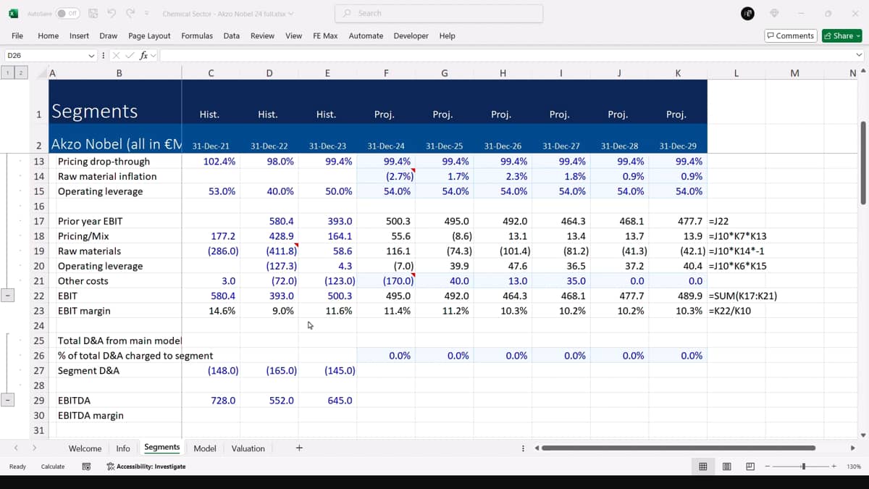Open Customize Quick Access Toolbar dropdown
869x489 pixels.
click(147, 14)
